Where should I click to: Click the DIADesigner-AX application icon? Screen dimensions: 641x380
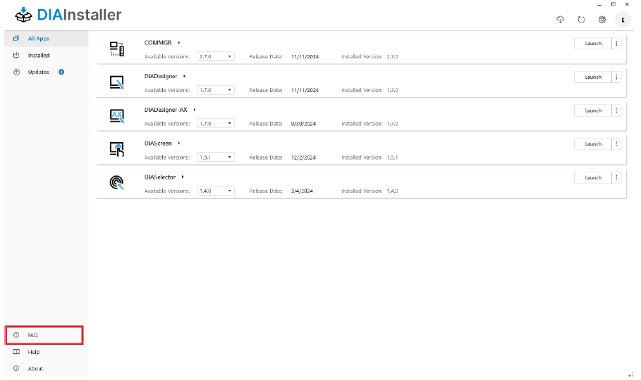(x=117, y=116)
